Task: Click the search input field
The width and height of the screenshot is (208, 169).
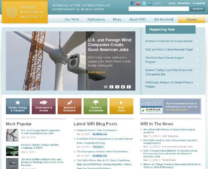Action: point(159,9)
